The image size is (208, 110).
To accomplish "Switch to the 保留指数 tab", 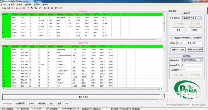I will point(42,103).
